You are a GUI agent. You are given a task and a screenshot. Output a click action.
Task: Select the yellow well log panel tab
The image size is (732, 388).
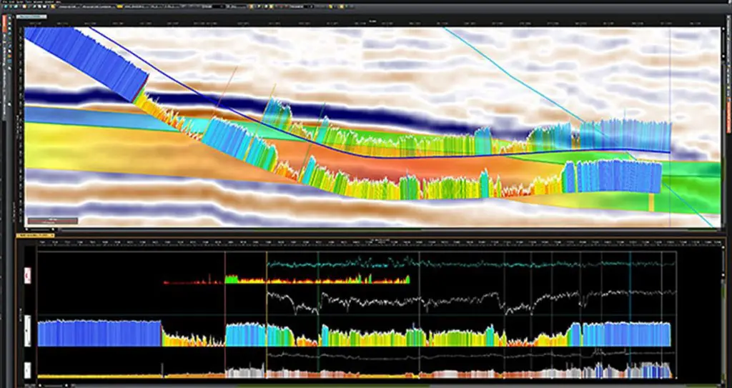[36, 235]
